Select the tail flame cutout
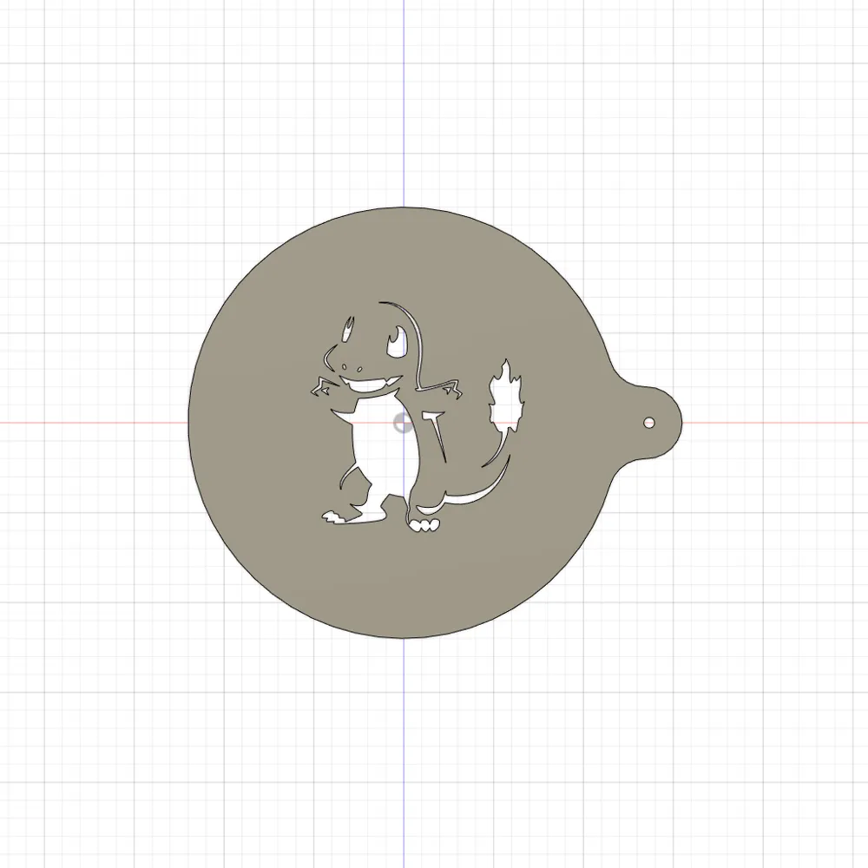This screenshot has height=868, width=868. tap(504, 395)
